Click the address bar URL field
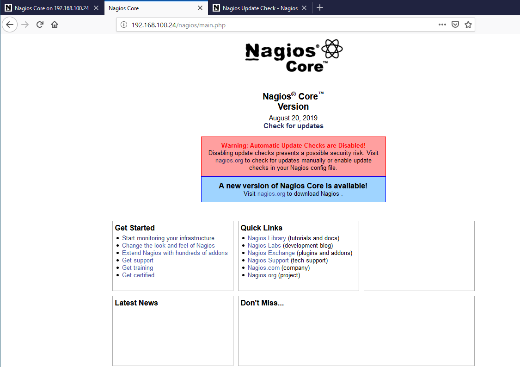This screenshot has height=367, width=520. [277, 25]
